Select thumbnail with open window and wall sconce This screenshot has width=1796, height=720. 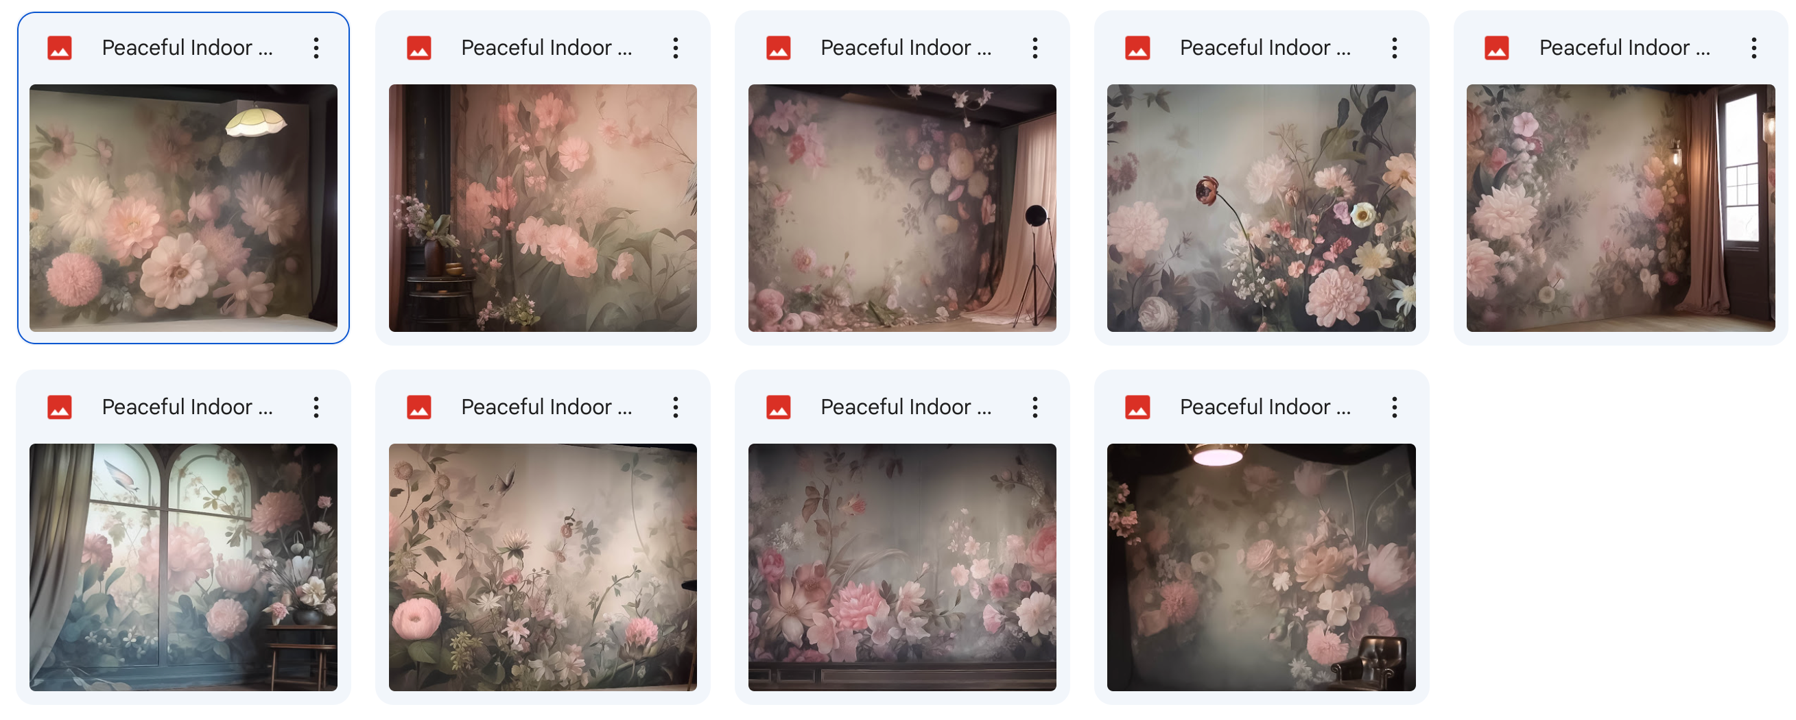[1620, 208]
